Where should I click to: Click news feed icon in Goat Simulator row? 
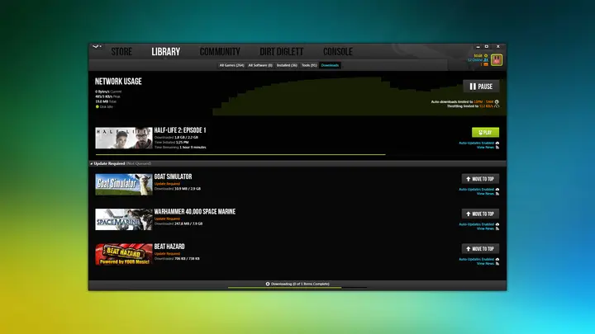click(x=497, y=194)
